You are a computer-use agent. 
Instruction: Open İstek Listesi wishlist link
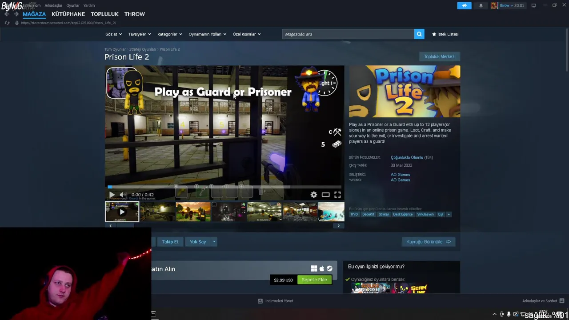445,34
